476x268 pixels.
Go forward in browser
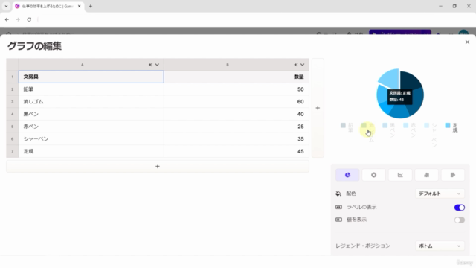(18, 19)
